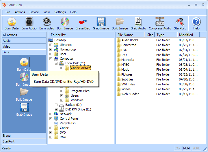
Task: Expand the User node
Action: click(51, 54)
